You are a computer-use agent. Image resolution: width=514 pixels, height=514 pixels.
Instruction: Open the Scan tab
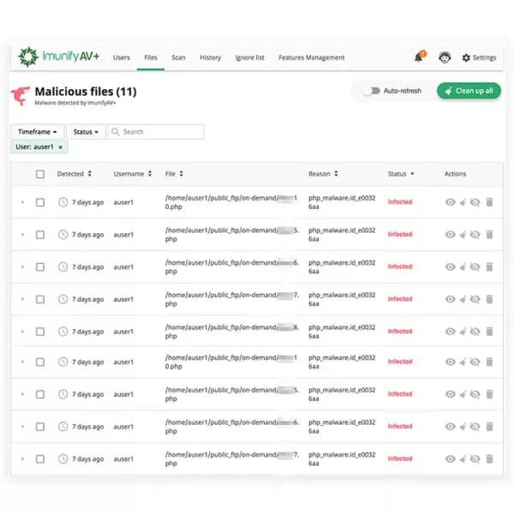coord(178,57)
